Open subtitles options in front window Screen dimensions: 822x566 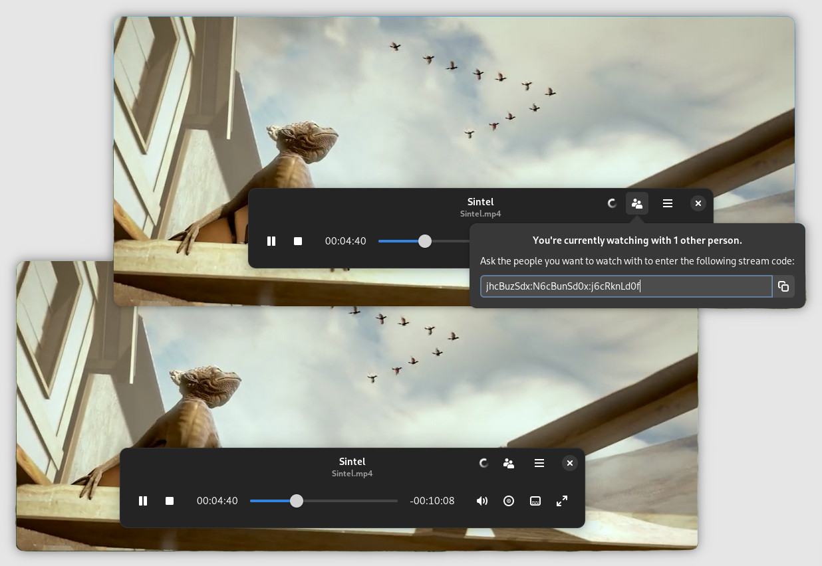[535, 501]
